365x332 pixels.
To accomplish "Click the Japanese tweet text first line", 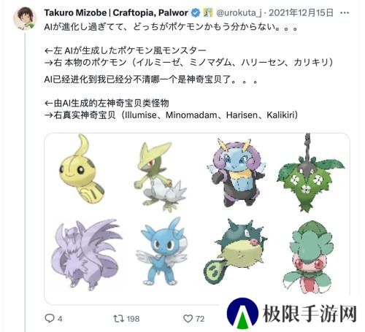I will coord(172,27).
